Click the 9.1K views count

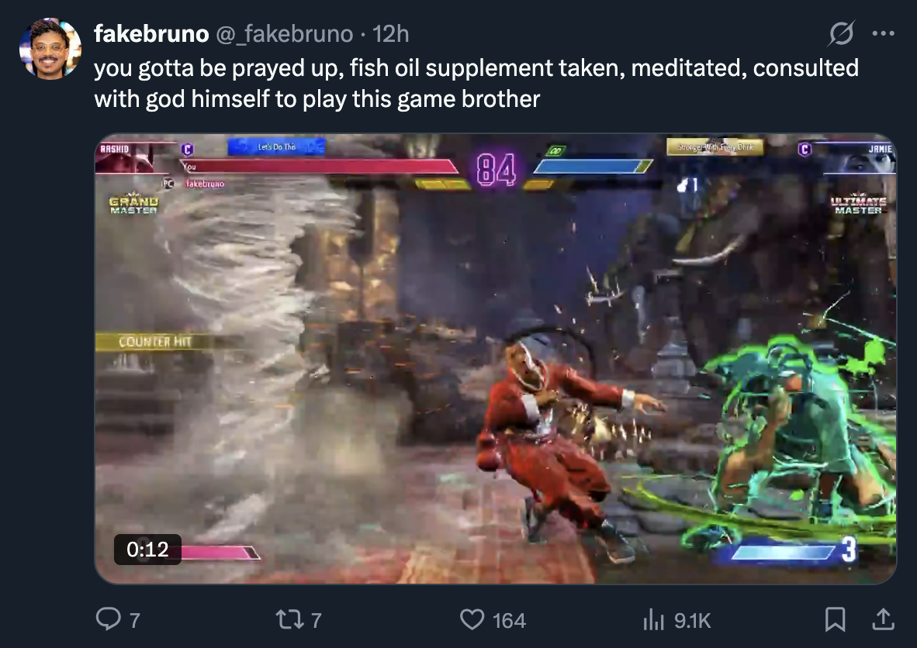point(693,621)
